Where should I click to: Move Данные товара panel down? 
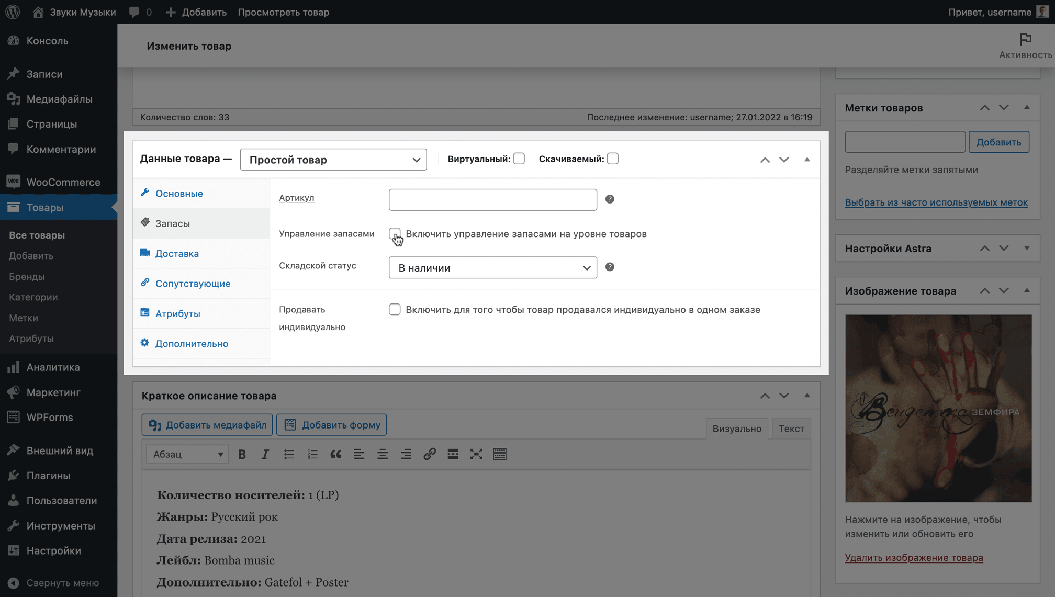pyautogui.click(x=783, y=160)
